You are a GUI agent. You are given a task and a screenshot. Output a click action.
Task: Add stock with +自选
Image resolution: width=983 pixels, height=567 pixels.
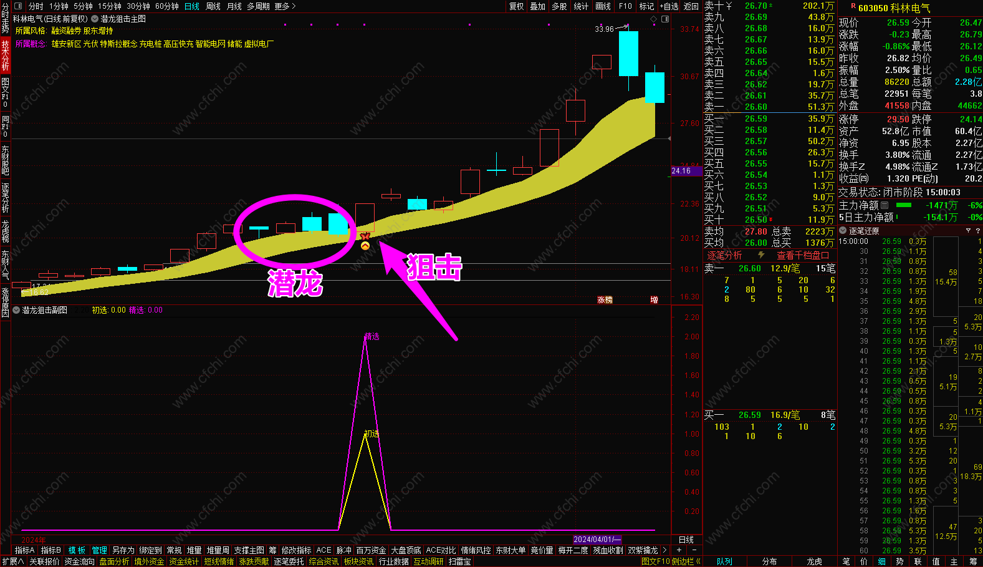(x=669, y=6)
